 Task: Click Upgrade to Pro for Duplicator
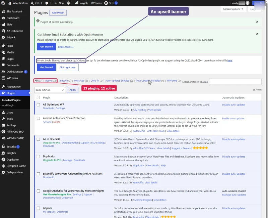point(52,160)
